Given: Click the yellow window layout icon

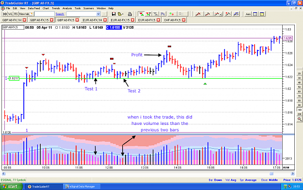Looking at the screenshot, I should tap(262, 14).
